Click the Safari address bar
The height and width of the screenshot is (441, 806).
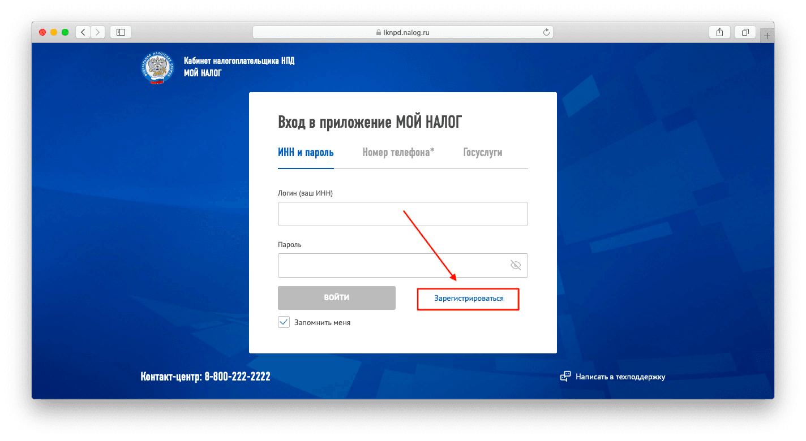pos(403,32)
